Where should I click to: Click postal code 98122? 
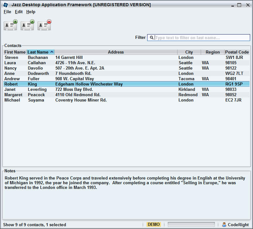[231, 68]
